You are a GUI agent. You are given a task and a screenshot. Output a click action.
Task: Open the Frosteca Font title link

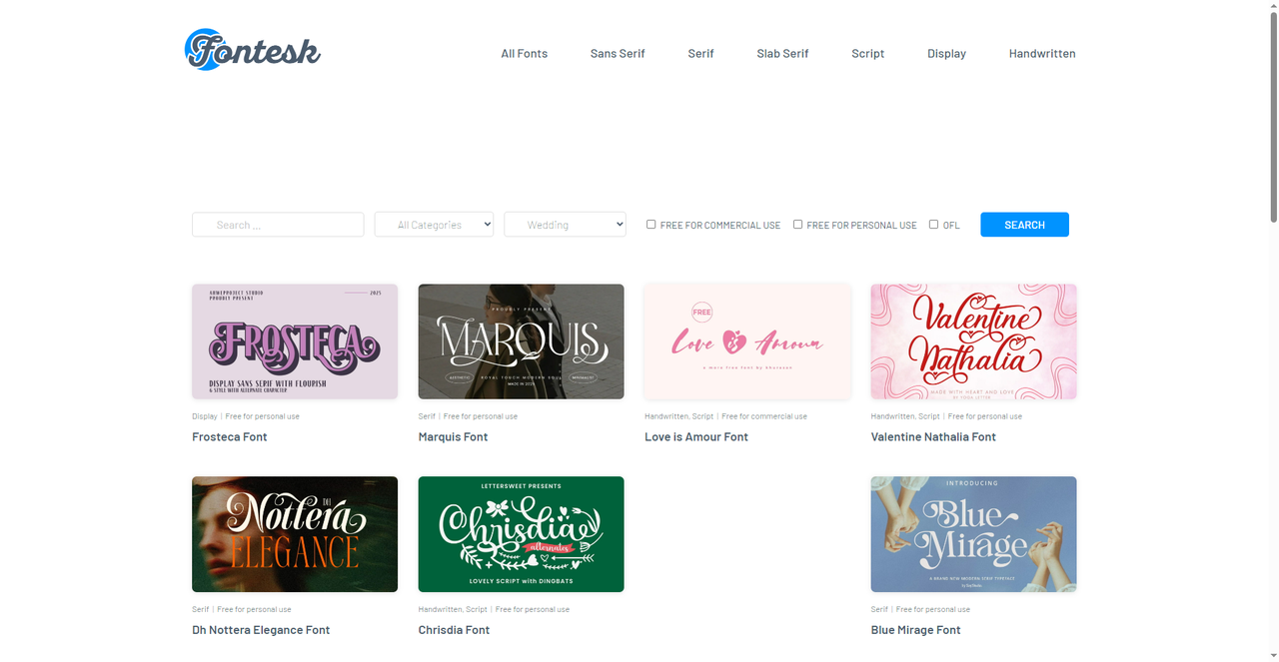[x=230, y=437]
